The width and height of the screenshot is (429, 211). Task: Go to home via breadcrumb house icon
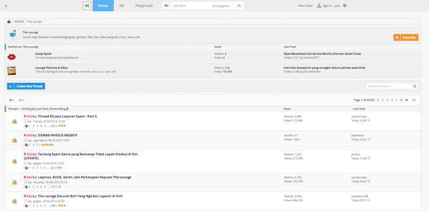(9, 21)
